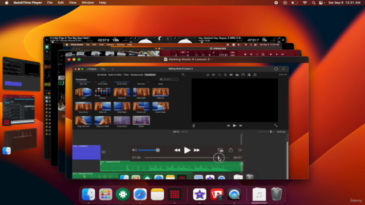This screenshot has height=205, width=365.
Task: Open color balance tool in iMovie
Action: (208, 75)
